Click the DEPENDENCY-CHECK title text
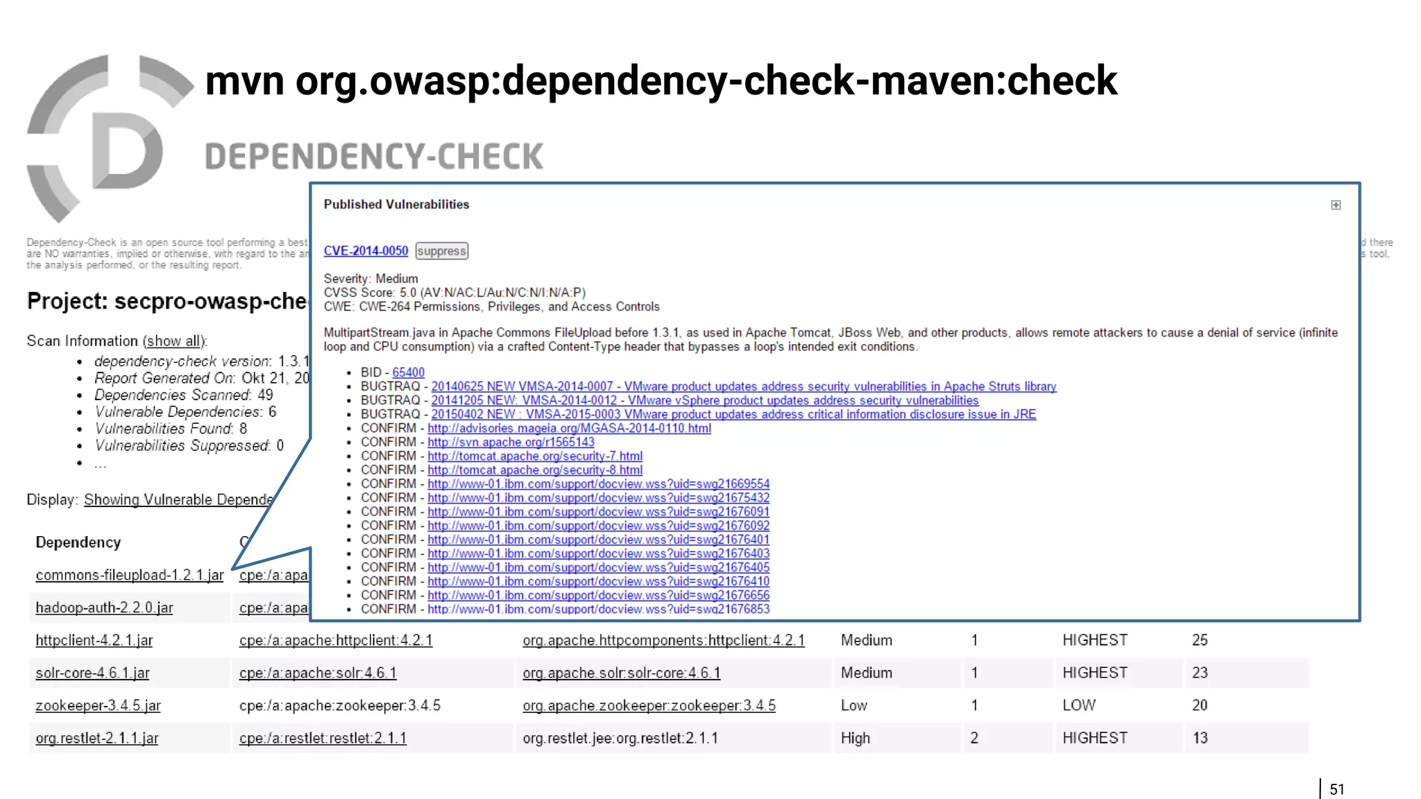This screenshot has width=1421, height=799. tap(375, 156)
